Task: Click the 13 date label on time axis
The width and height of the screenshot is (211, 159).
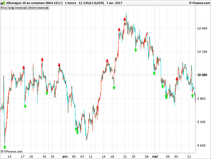Action: point(9,157)
